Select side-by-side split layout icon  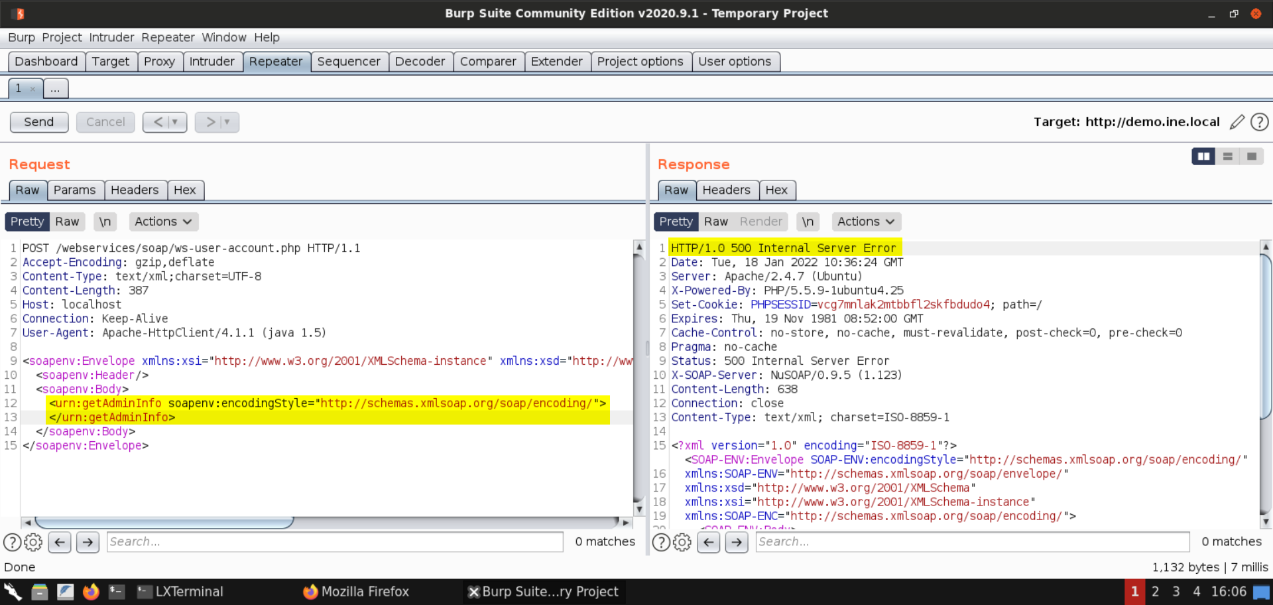point(1203,157)
